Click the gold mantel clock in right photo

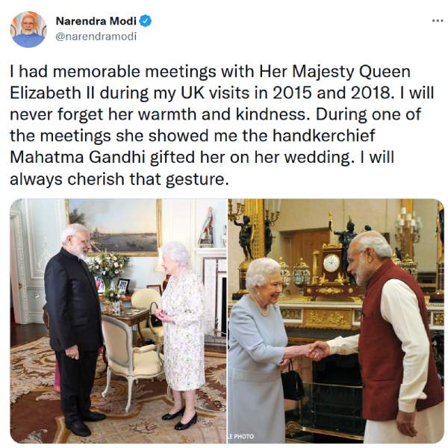pos(332,269)
